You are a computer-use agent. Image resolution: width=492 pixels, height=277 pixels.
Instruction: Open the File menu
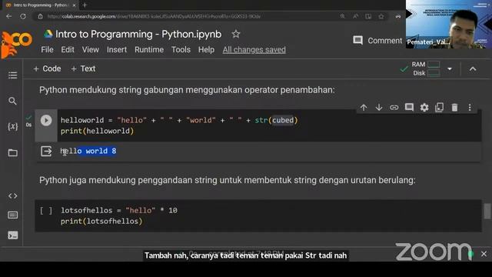47,49
